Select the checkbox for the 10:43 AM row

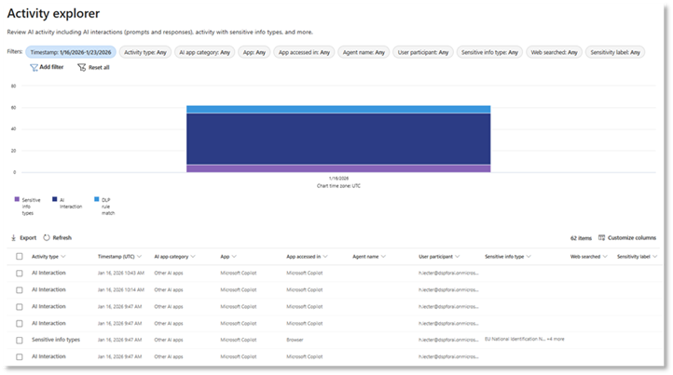click(19, 273)
